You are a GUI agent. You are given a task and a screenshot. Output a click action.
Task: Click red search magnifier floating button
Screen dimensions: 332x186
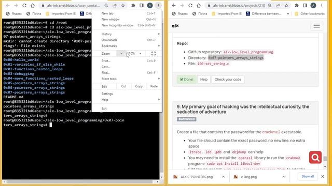pos(315,157)
